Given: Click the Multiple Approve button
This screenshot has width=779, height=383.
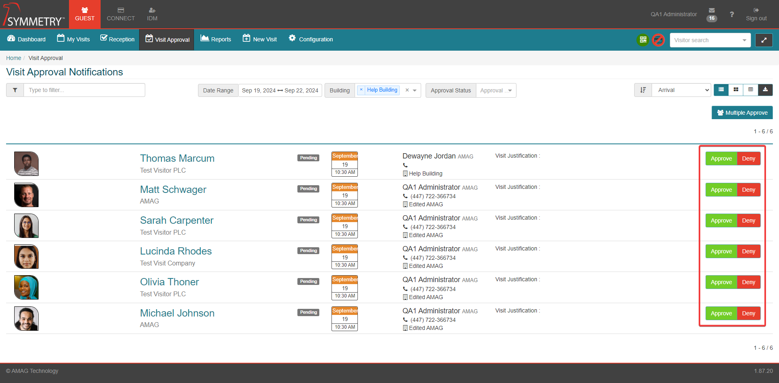Looking at the screenshot, I should [x=742, y=113].
